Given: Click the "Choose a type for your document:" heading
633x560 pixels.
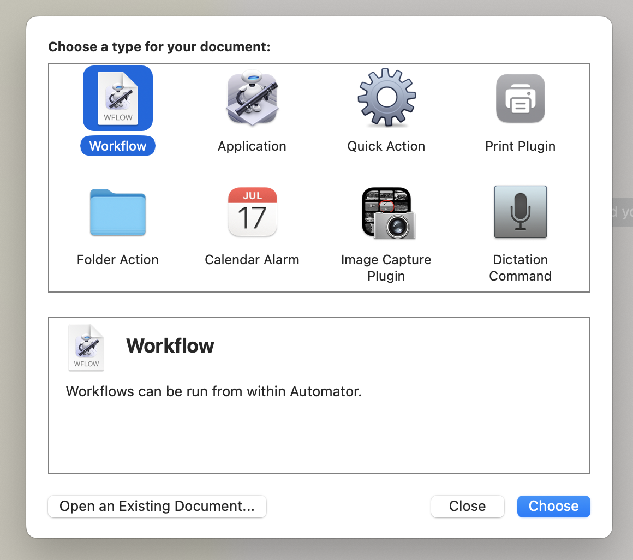Looking at the screenshot, I should (159, 47).
